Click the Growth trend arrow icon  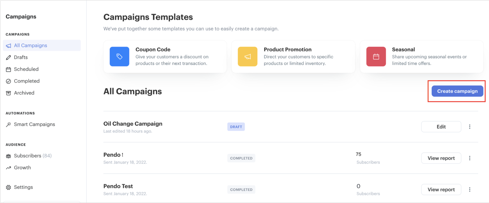point(9,168)
